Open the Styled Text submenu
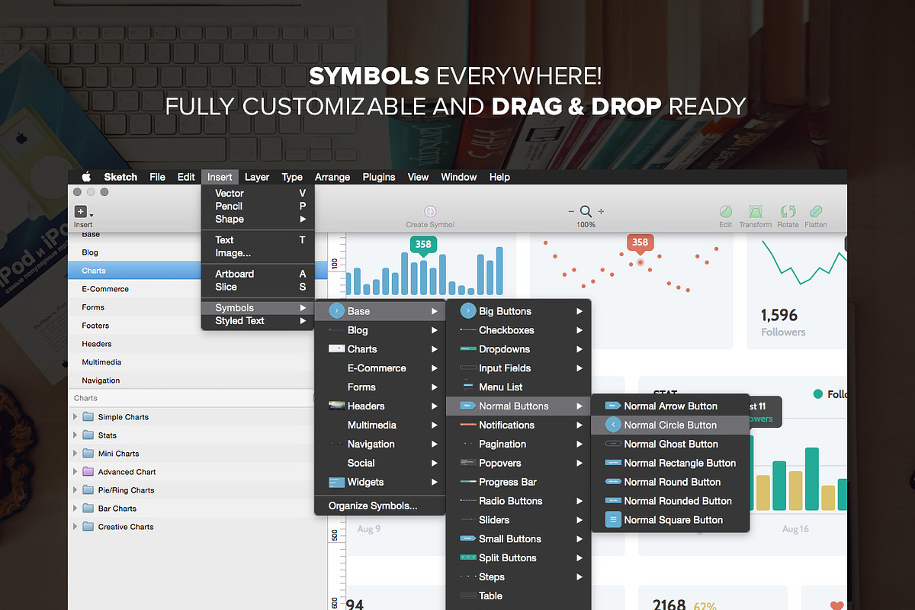Image resolution: width=915 pixels, height=610 pixels. (x=258, y=321)
